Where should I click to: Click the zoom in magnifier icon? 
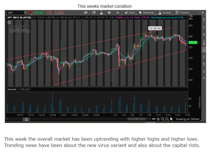pos(163,119)
